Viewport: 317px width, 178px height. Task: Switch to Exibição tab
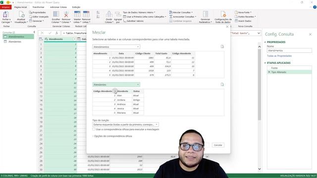coord(76,7)
